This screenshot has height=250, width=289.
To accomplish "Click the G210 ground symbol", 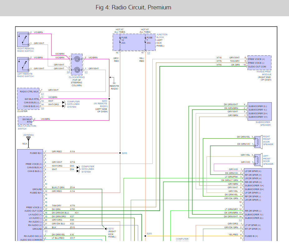I will click(106, 229).
